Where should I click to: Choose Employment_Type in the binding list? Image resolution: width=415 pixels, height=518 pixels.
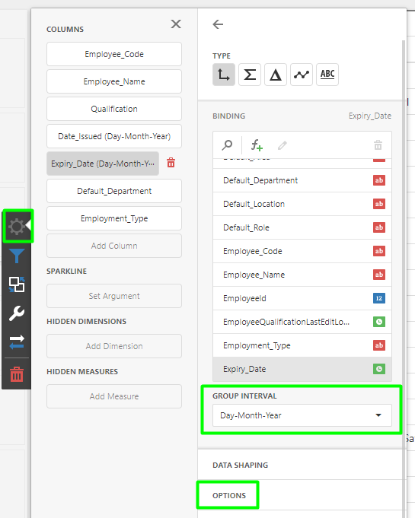[302, 345]
